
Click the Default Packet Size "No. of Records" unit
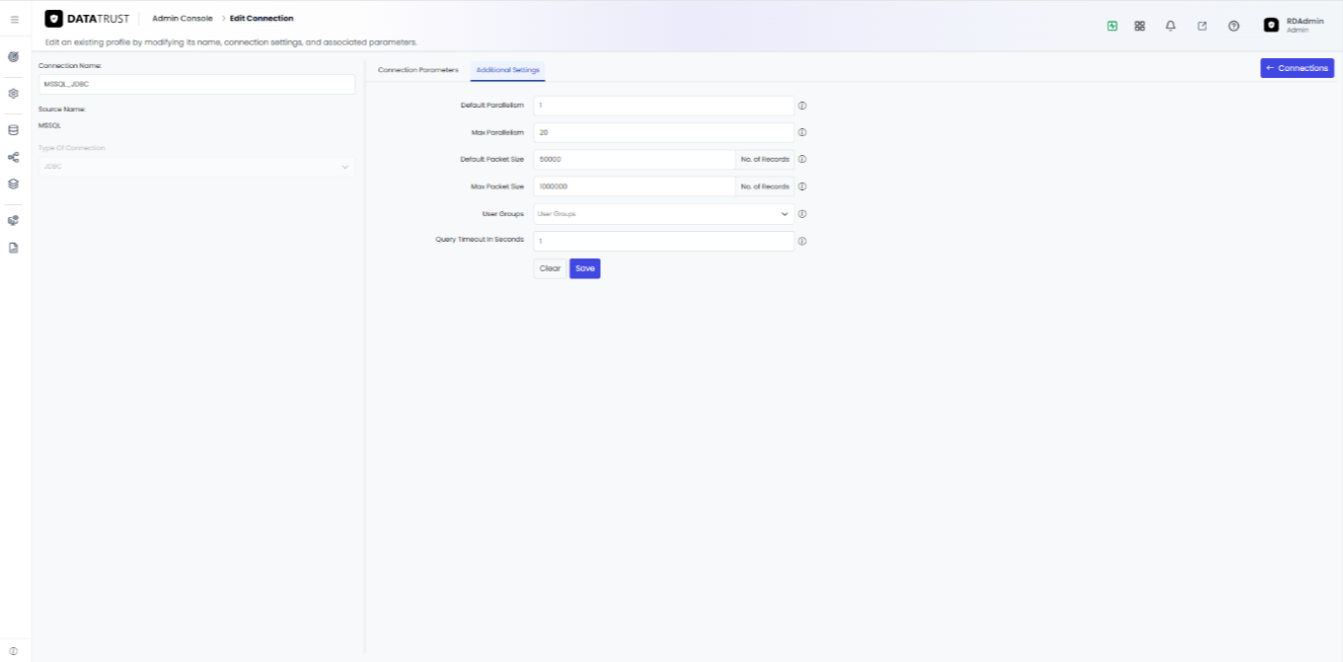click(765, 159)
